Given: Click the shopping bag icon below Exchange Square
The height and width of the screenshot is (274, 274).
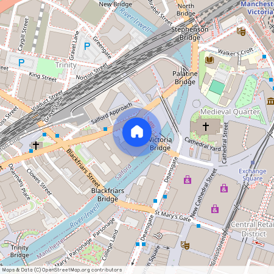Looking at the screenshot, I should click(224, 188).
